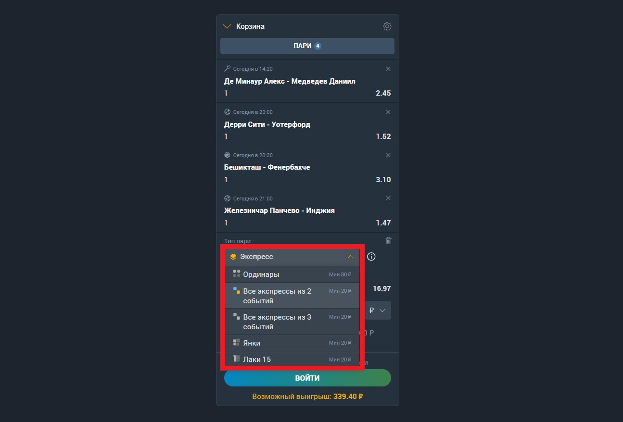Click match title Бешикташ - Фенербахче
Image resolution: width=623 pixels, height=422 pixels.
(267, 167)
